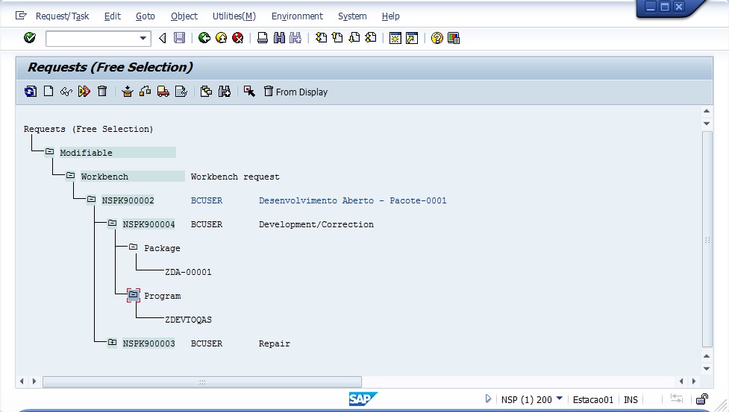This screenshot has height=412, width=729.
Task: Click the green Back arrow icon
Action: [204, 38]
